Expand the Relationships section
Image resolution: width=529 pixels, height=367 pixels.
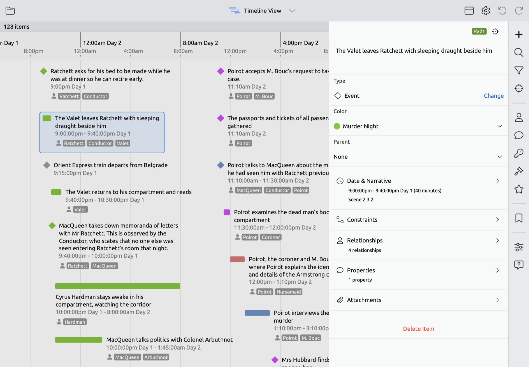tap(419, 245)
